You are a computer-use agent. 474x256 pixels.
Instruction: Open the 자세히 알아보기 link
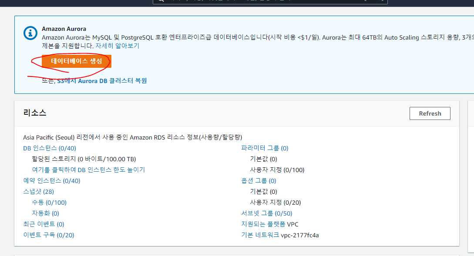point(117,46)
